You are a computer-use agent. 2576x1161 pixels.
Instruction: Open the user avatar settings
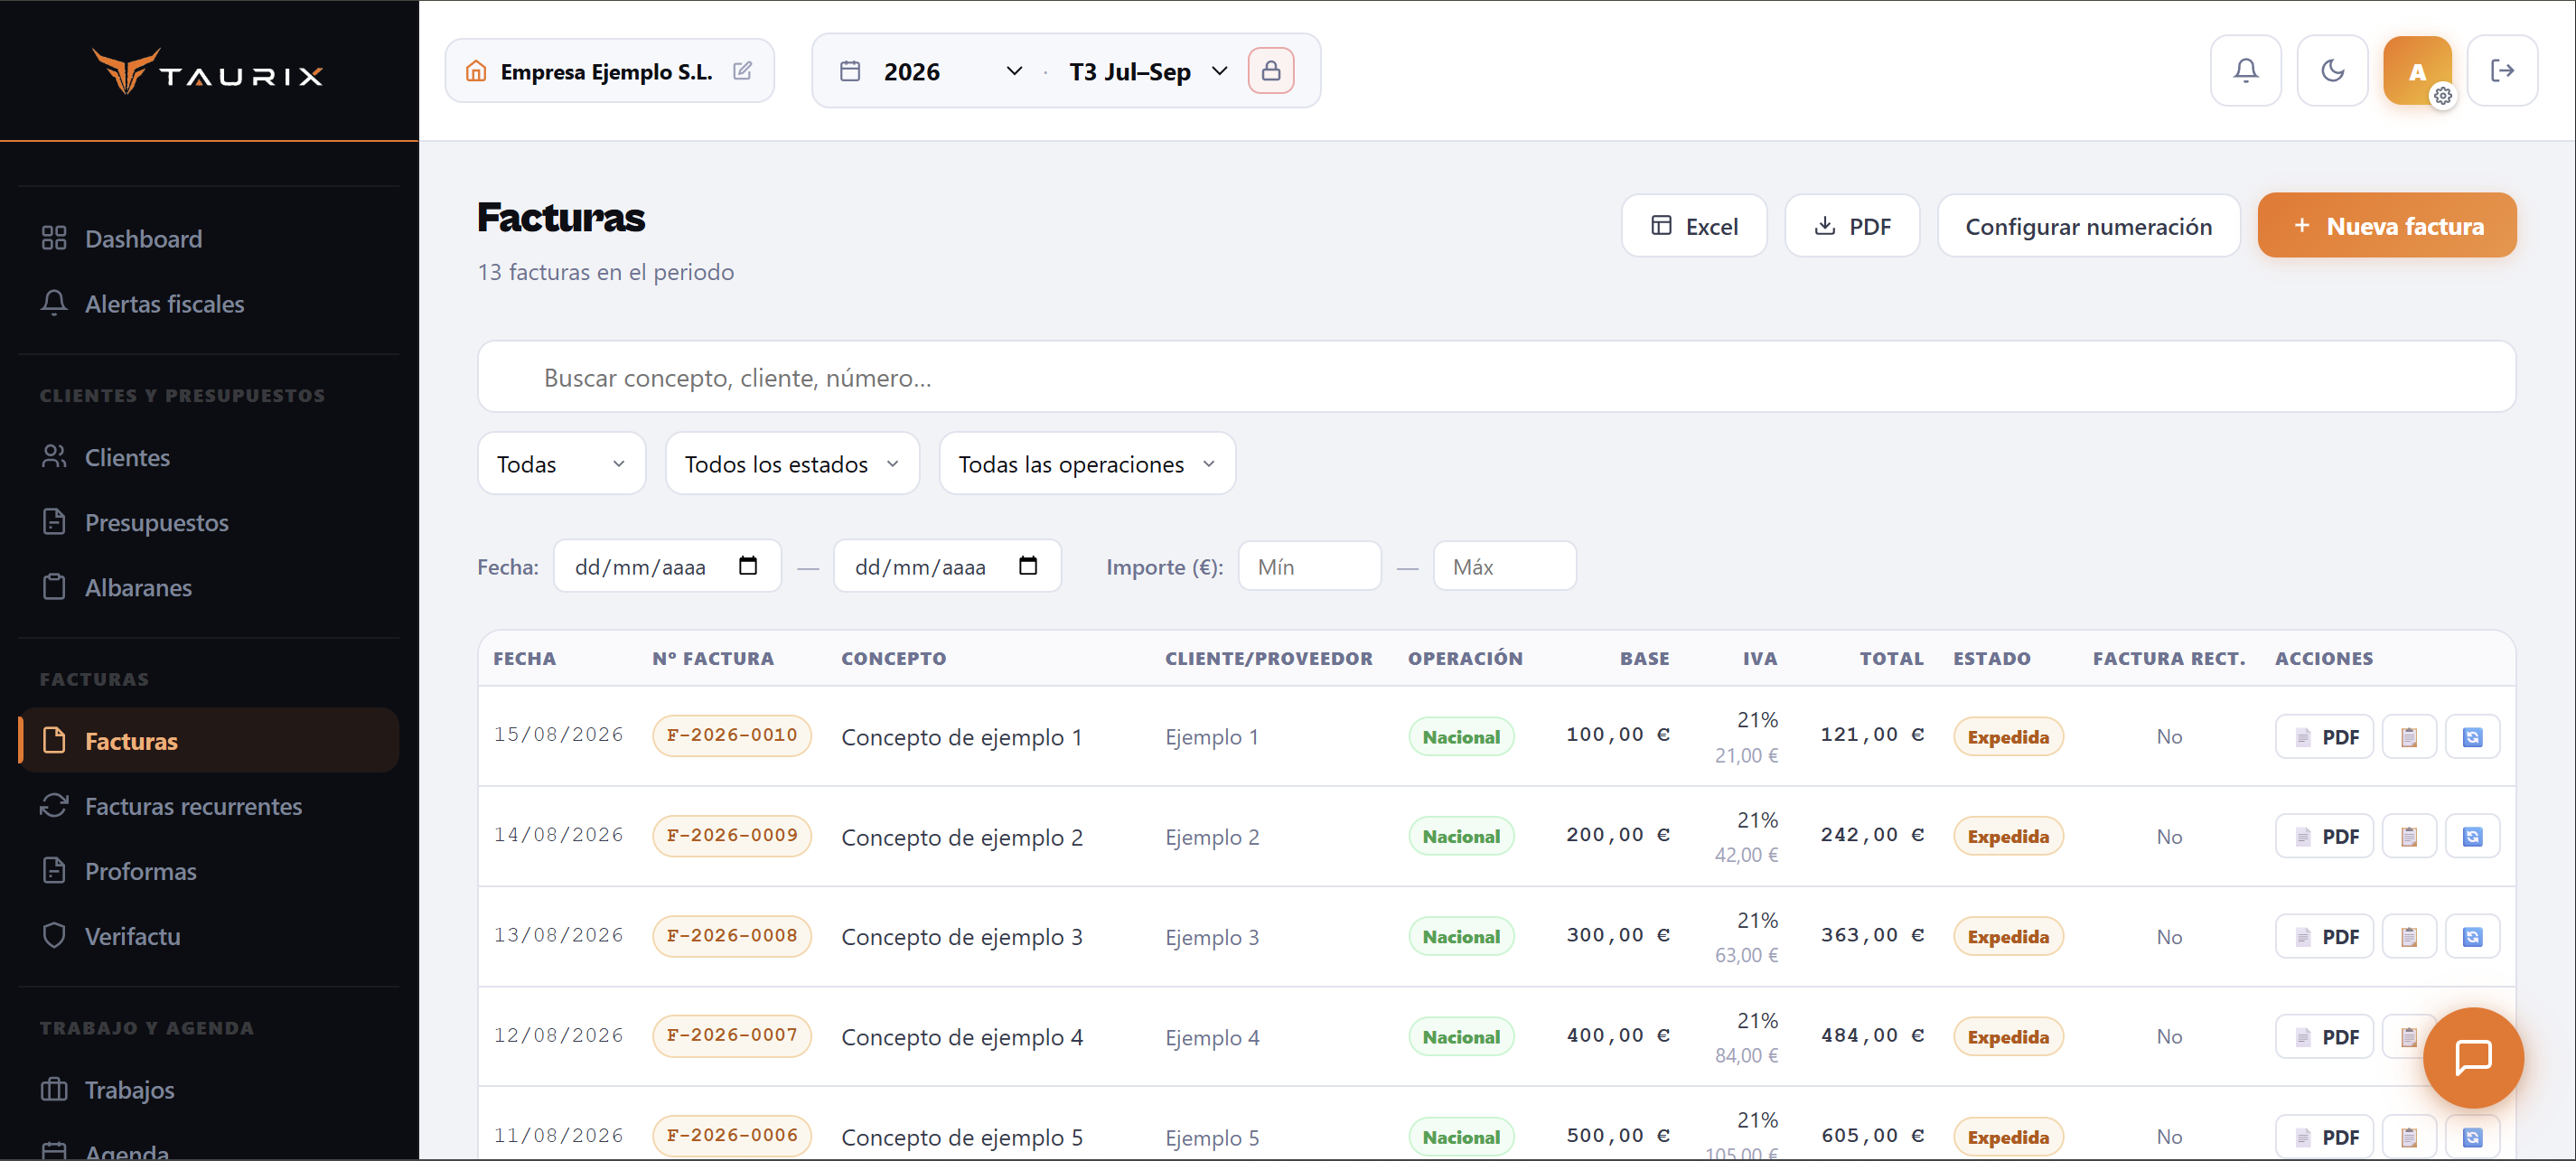pyautogui.click(x=2417, y=71)
